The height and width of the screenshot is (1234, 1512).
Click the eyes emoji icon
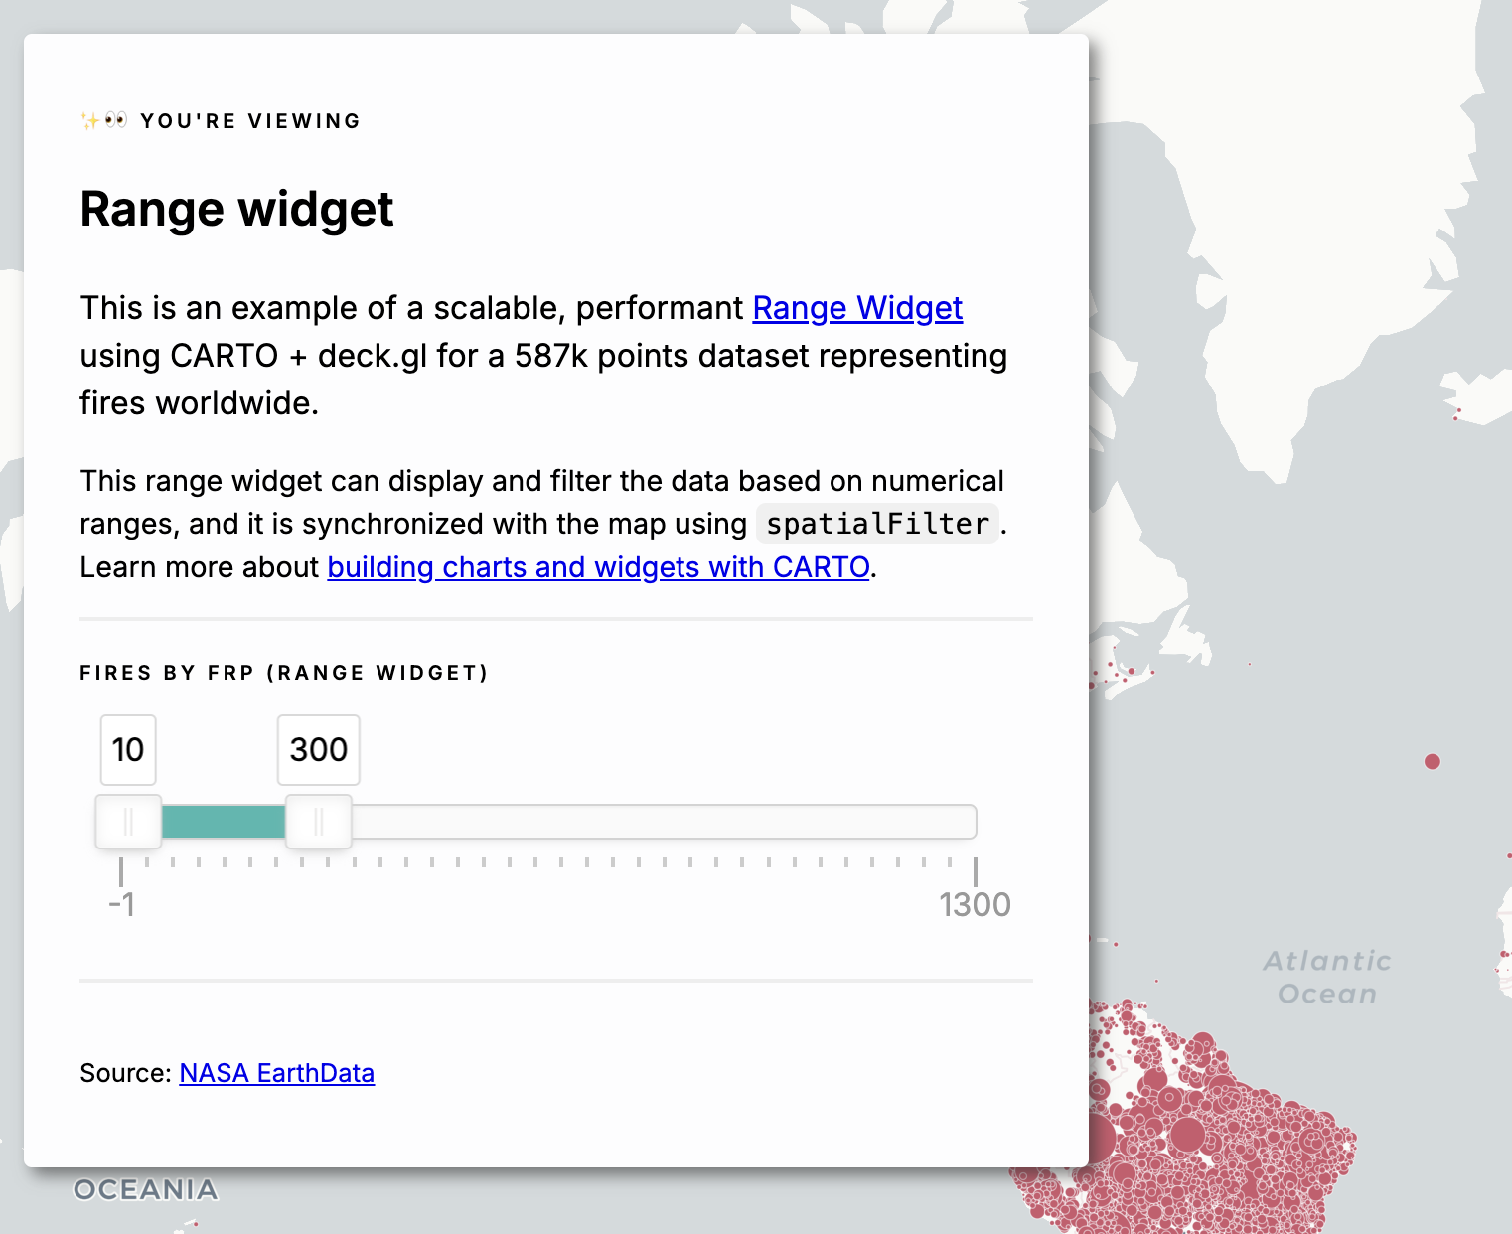[x=116, y=121]
